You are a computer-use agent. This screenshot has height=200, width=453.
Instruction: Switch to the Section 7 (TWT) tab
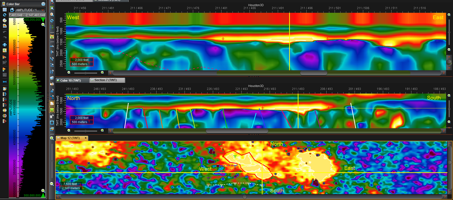tap(108, 80)
